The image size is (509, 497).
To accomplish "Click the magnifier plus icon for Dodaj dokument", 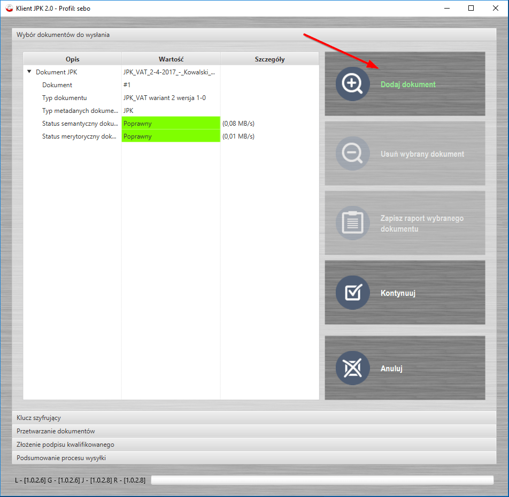I will tap(352, 85).
